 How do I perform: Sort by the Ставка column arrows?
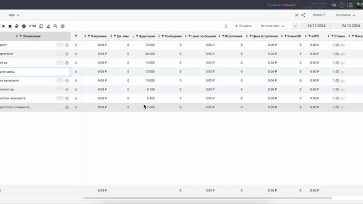pyautogui.click(x=328, y=36)
